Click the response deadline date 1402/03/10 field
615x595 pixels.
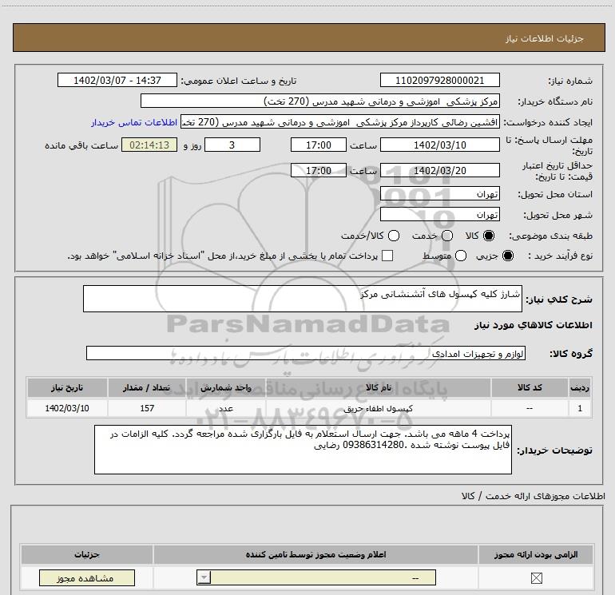coord(439,145)
